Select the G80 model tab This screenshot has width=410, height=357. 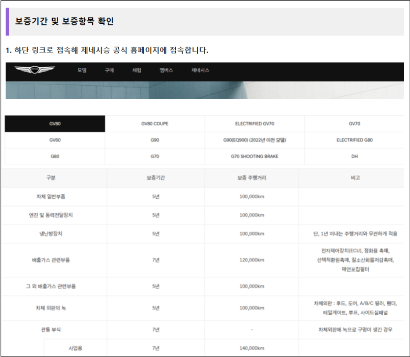point(55,157)
